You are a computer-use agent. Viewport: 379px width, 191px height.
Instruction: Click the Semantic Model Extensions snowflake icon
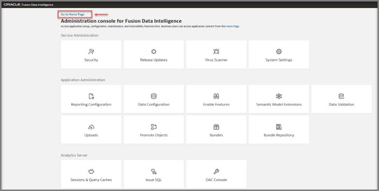pos(279,96)
